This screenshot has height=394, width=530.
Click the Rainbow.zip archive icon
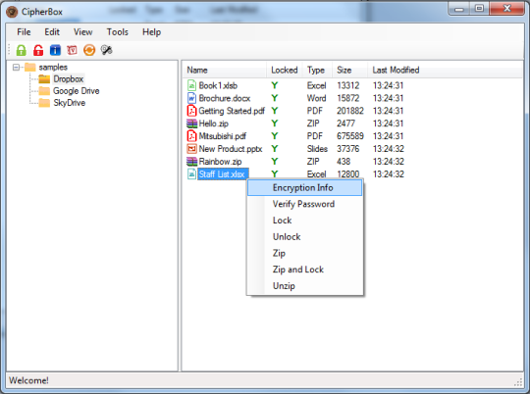pos(191,162)
